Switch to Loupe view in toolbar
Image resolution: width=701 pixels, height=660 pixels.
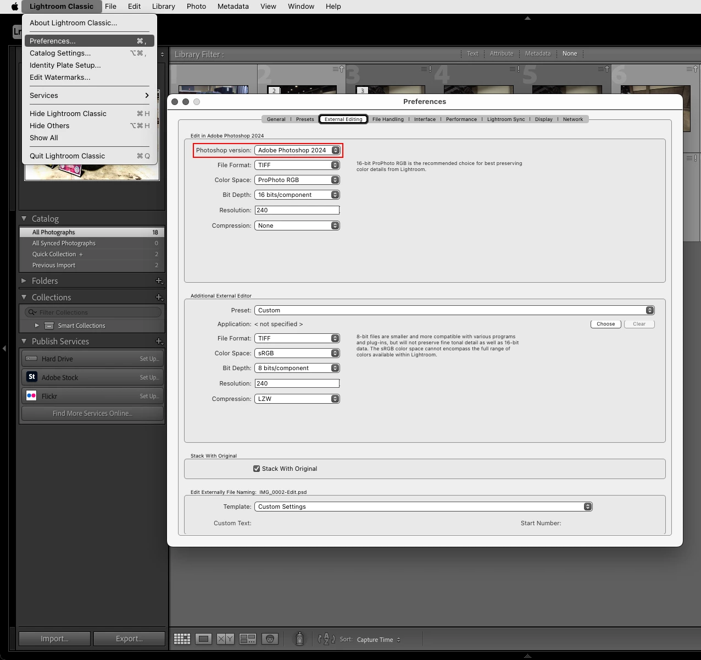[203, 639]
